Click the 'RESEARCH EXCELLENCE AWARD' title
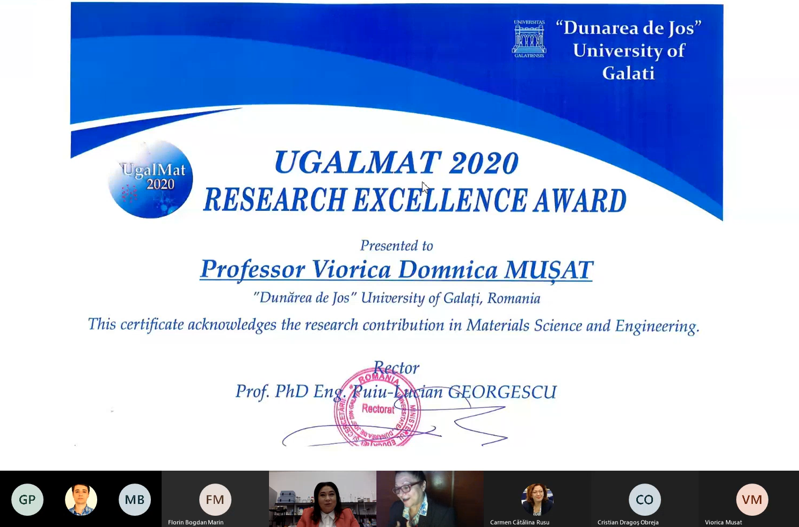The height and width of the screenshot is (527, 799). (x=415, y=200)
